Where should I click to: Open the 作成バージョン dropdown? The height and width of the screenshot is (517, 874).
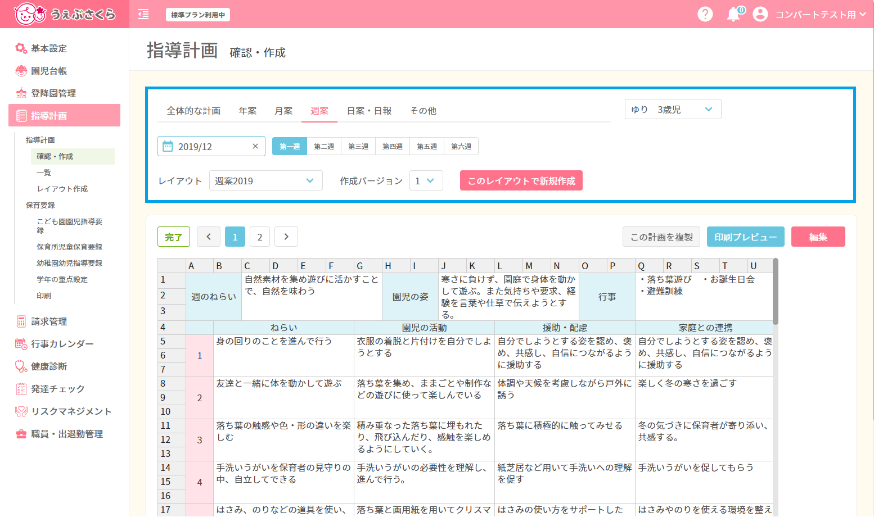[x=426, y=180]
